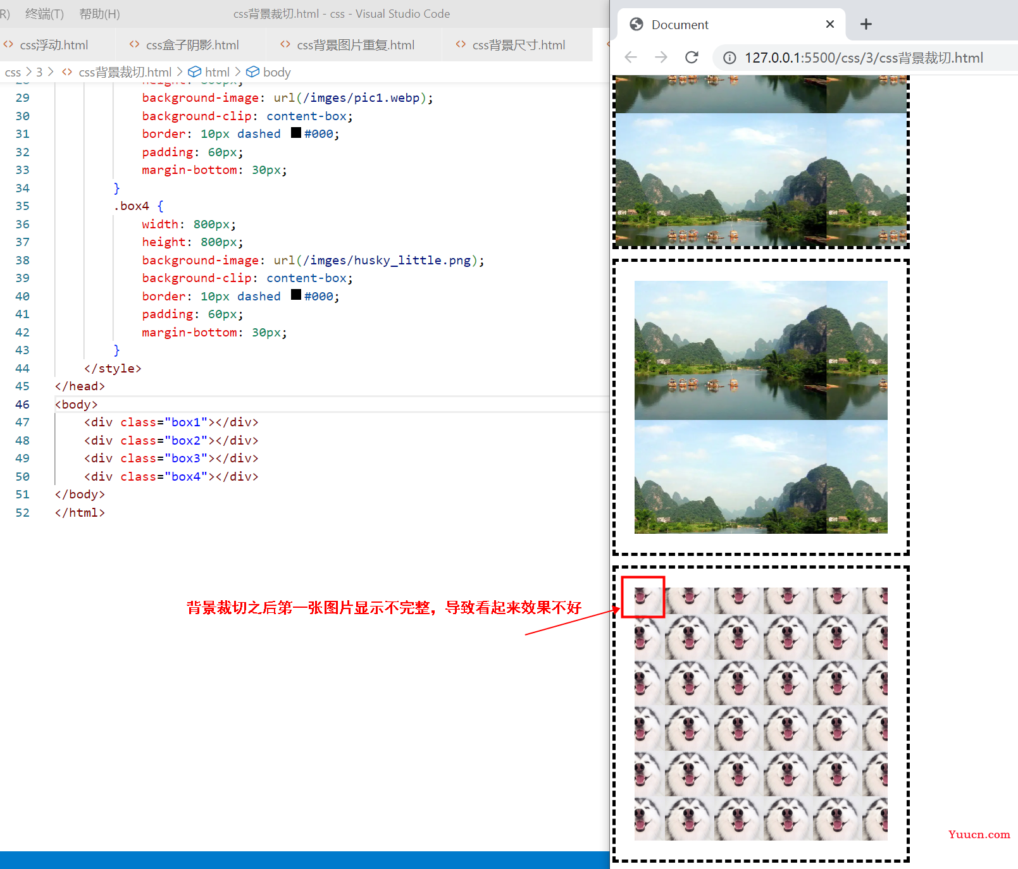Viewport: 1018px width, 869px height.
Task: Open the 帮助(H) menu
Action: (x=99, y=14)
